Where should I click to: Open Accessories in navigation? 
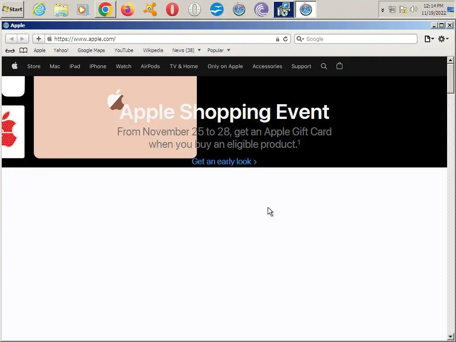pos(267,66)
